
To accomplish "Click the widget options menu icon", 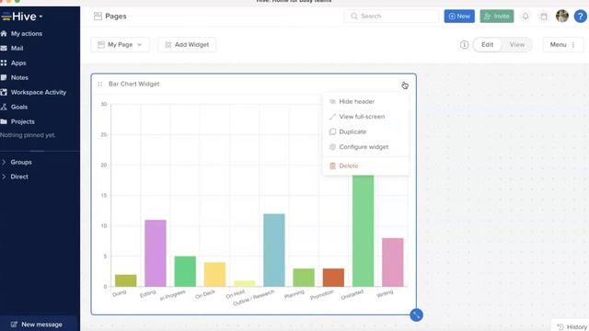I will pyautogui.click(x=405, y=86).
